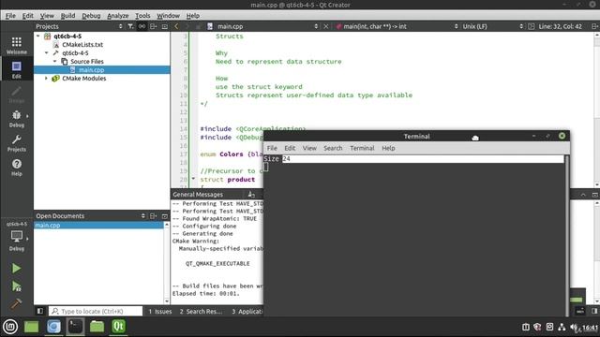Image resolution: width=600 pixels, height=337 pixels.
Task: Run the project with green play button
Action: coord(16,269)
